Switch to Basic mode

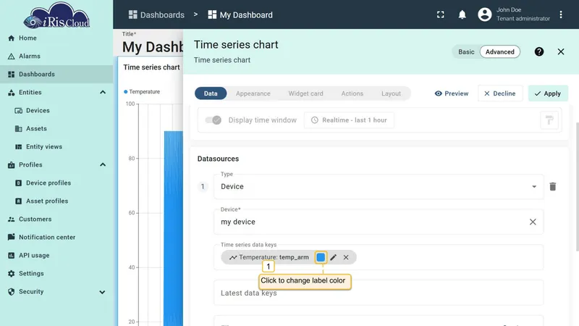(466, 51)
